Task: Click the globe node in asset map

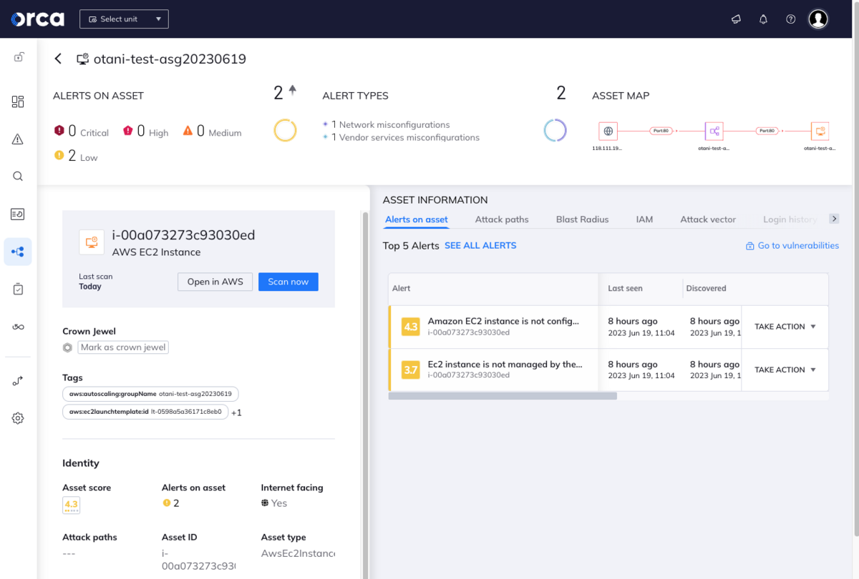Action: tap(608, 131)
